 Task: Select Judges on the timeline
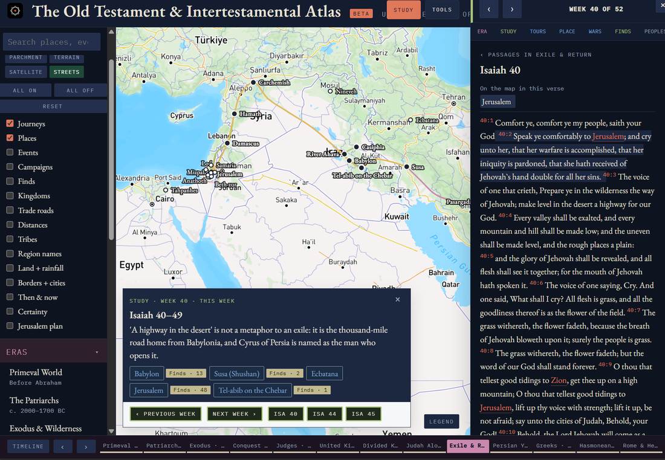coord(294,445)
